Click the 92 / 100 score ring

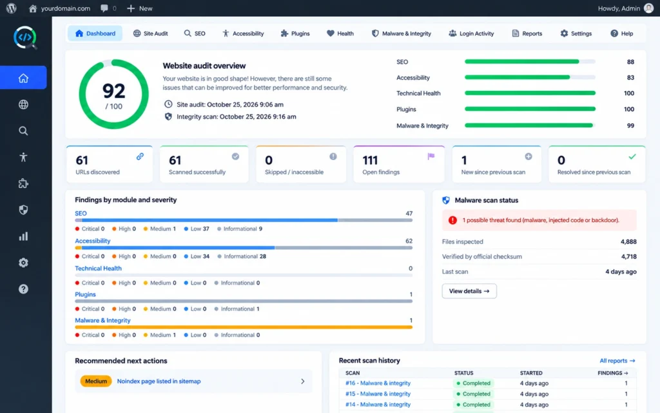pyautogui.click(x=113, y=94)
